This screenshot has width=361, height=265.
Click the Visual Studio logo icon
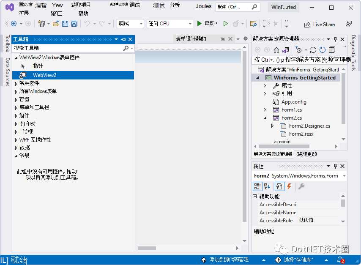10,7
